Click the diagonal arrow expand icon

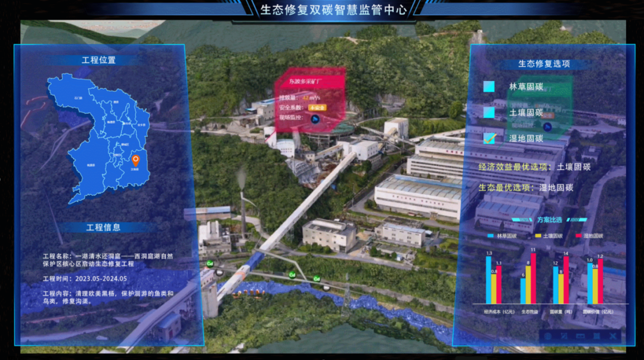[563, 336]
